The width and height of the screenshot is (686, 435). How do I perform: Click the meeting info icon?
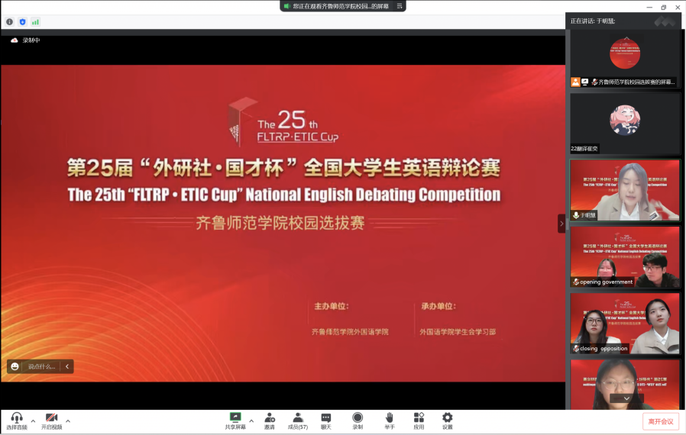[10, 22]
